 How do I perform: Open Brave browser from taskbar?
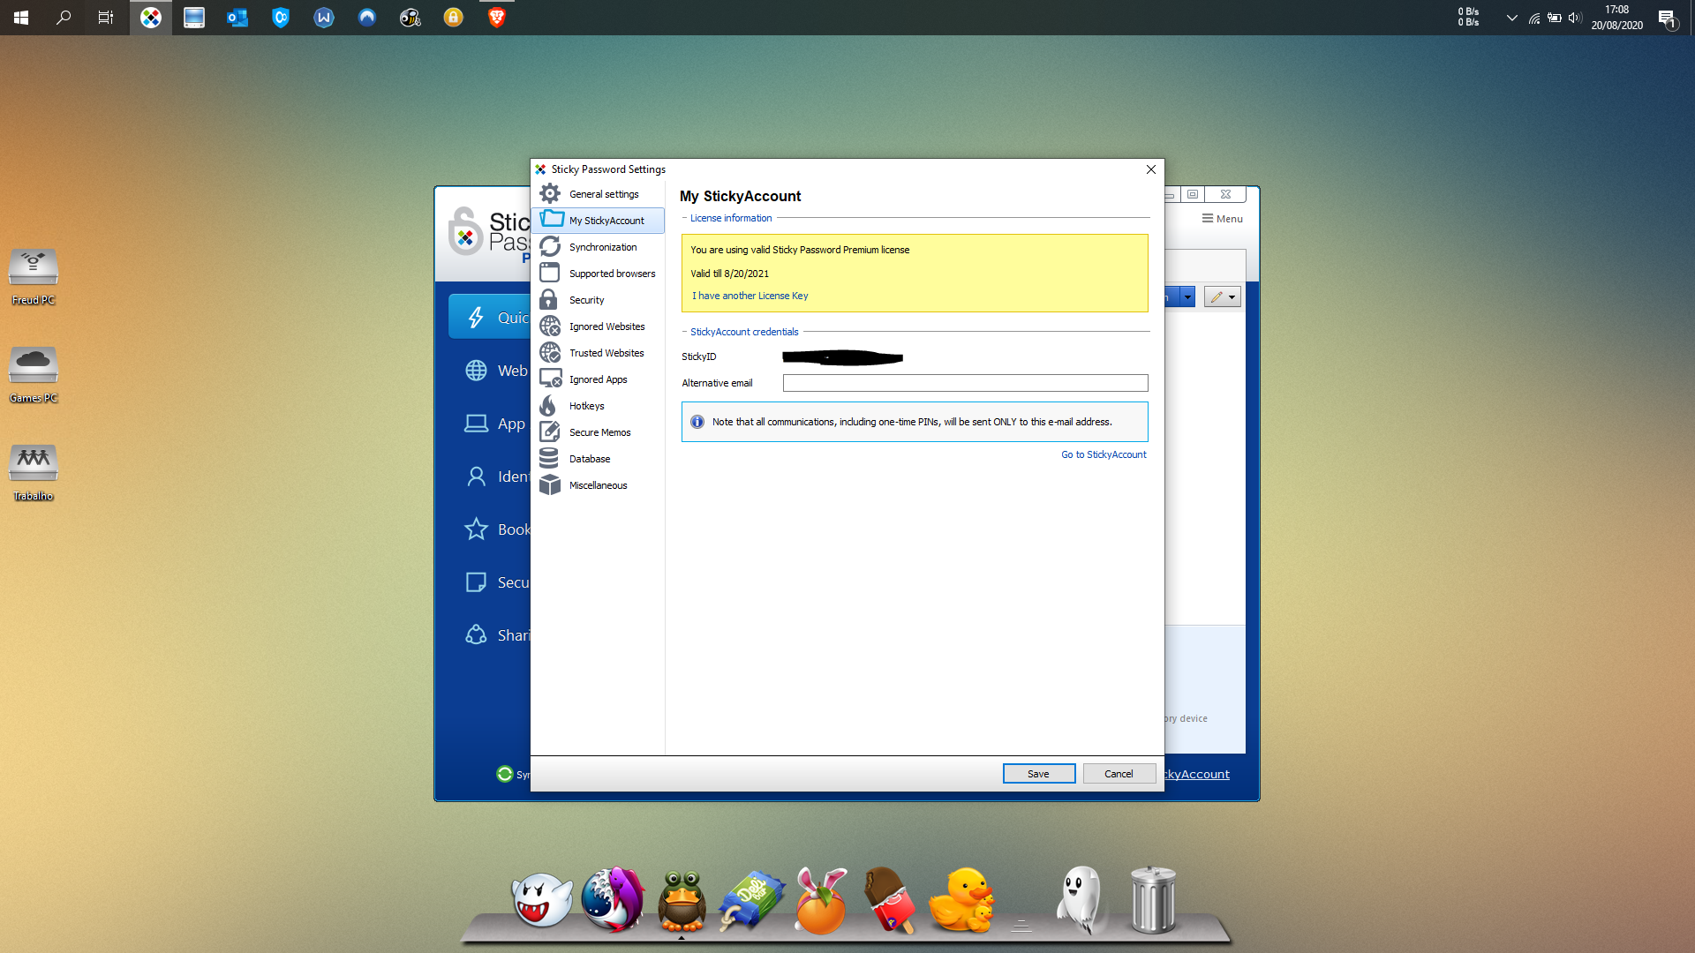(496, 18)
